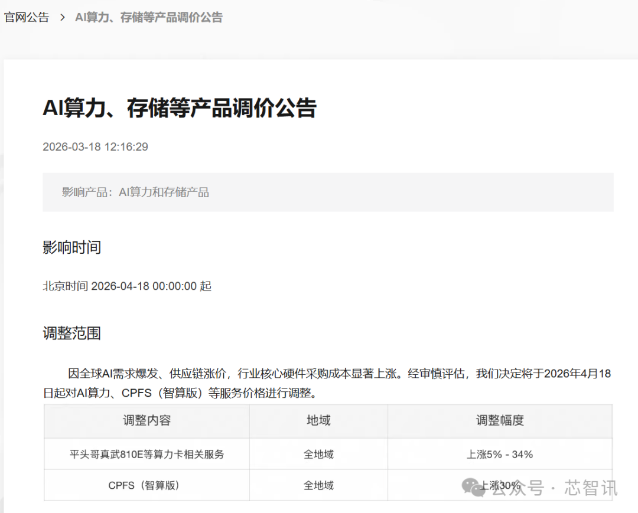638x513 pixels.
Task: Click the 上涨30% table cell
Action: (500, 486)
